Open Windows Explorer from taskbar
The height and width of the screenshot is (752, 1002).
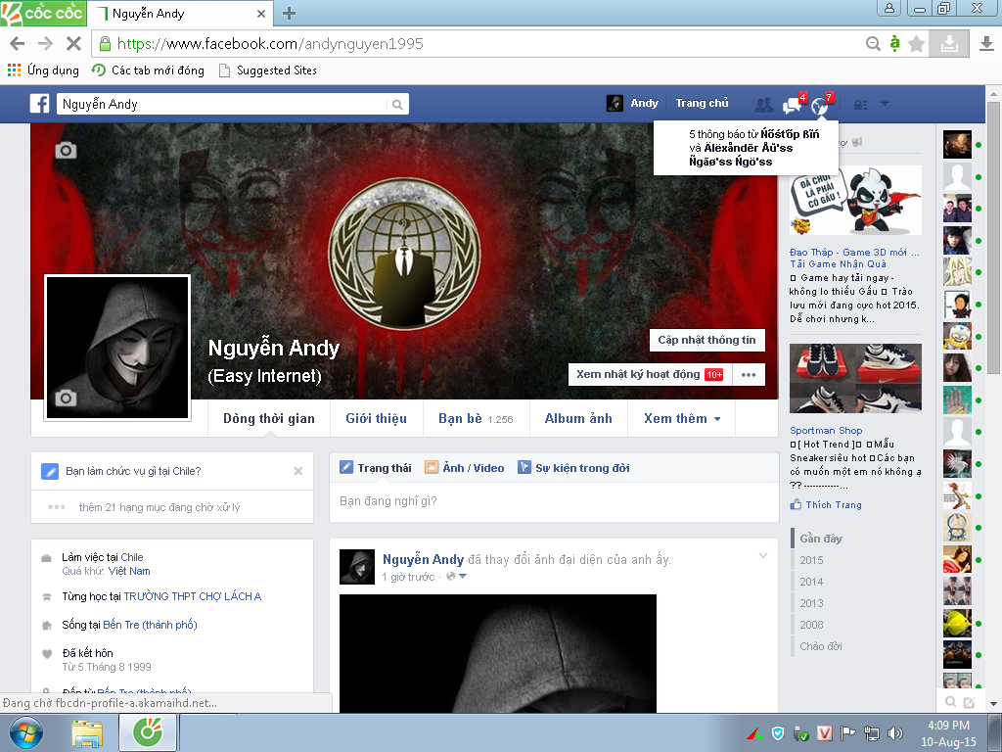click(x=87, y=733)
